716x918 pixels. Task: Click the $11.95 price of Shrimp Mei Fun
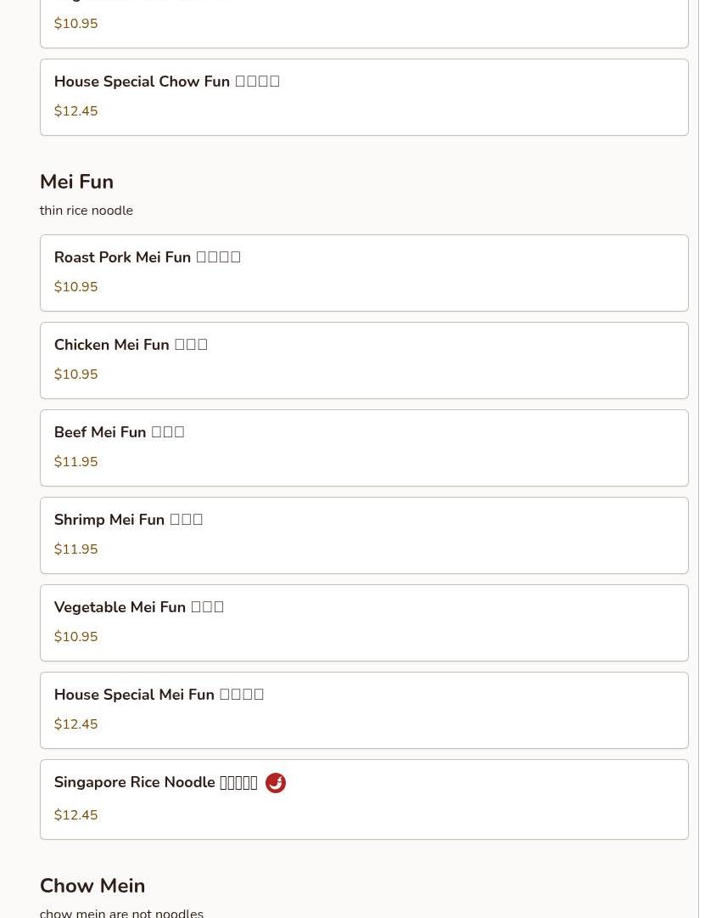76,549
